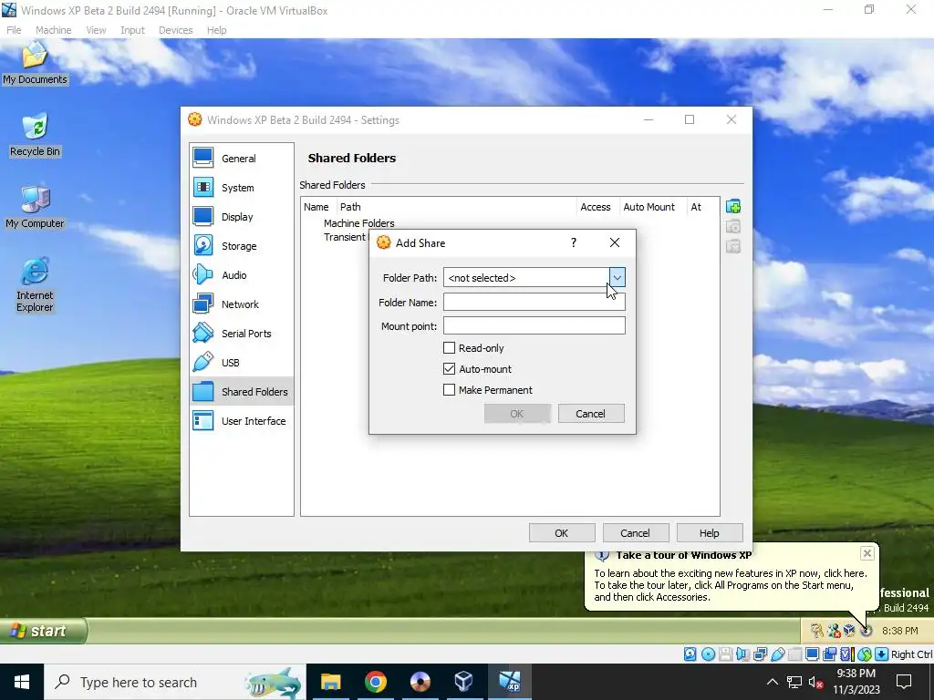Select My Computer desktop icon
Screen dimensions: 934x700
click(35, 207)
